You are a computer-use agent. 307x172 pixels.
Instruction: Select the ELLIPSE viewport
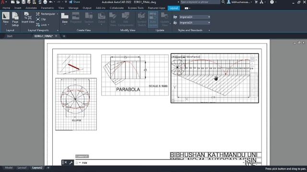pyautogui.click(x=76, y=104)
